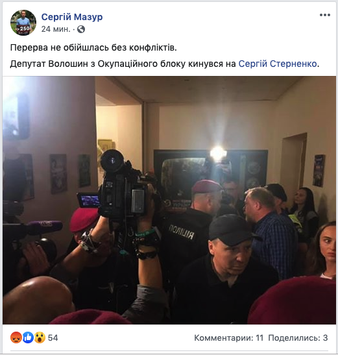Image resolution: width=338 pixels, height=355 pixels.
Task: Open the post options three-dots menu
Action: [x=324, y=15]
